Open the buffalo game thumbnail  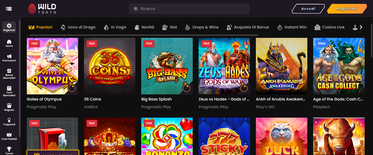pos(339,136)
